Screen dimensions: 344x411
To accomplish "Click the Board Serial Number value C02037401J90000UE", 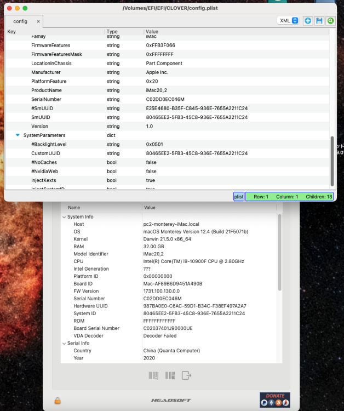I will click(168, 328).
